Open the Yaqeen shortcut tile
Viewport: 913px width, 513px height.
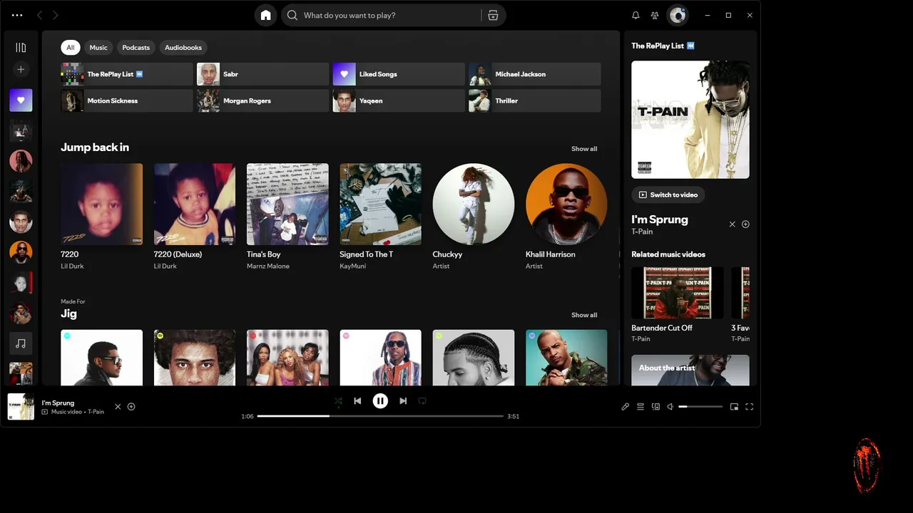(x=399, y=100)
